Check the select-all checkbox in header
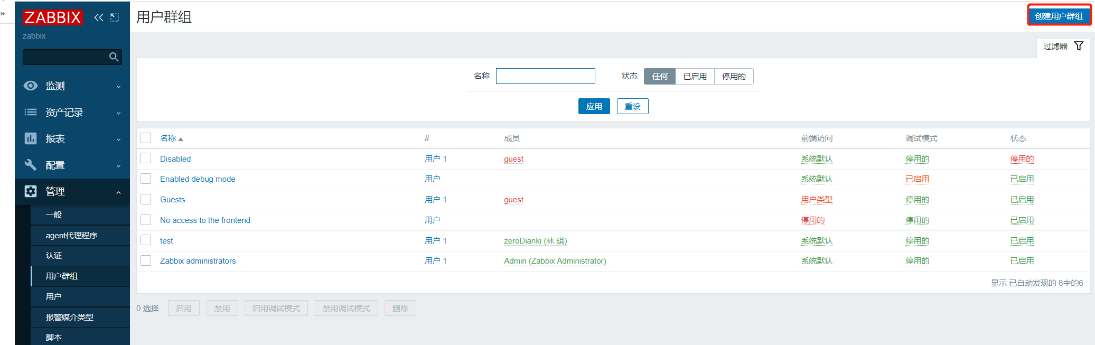Viewport: 1095px width, 345px height. (x=146, y=138)
